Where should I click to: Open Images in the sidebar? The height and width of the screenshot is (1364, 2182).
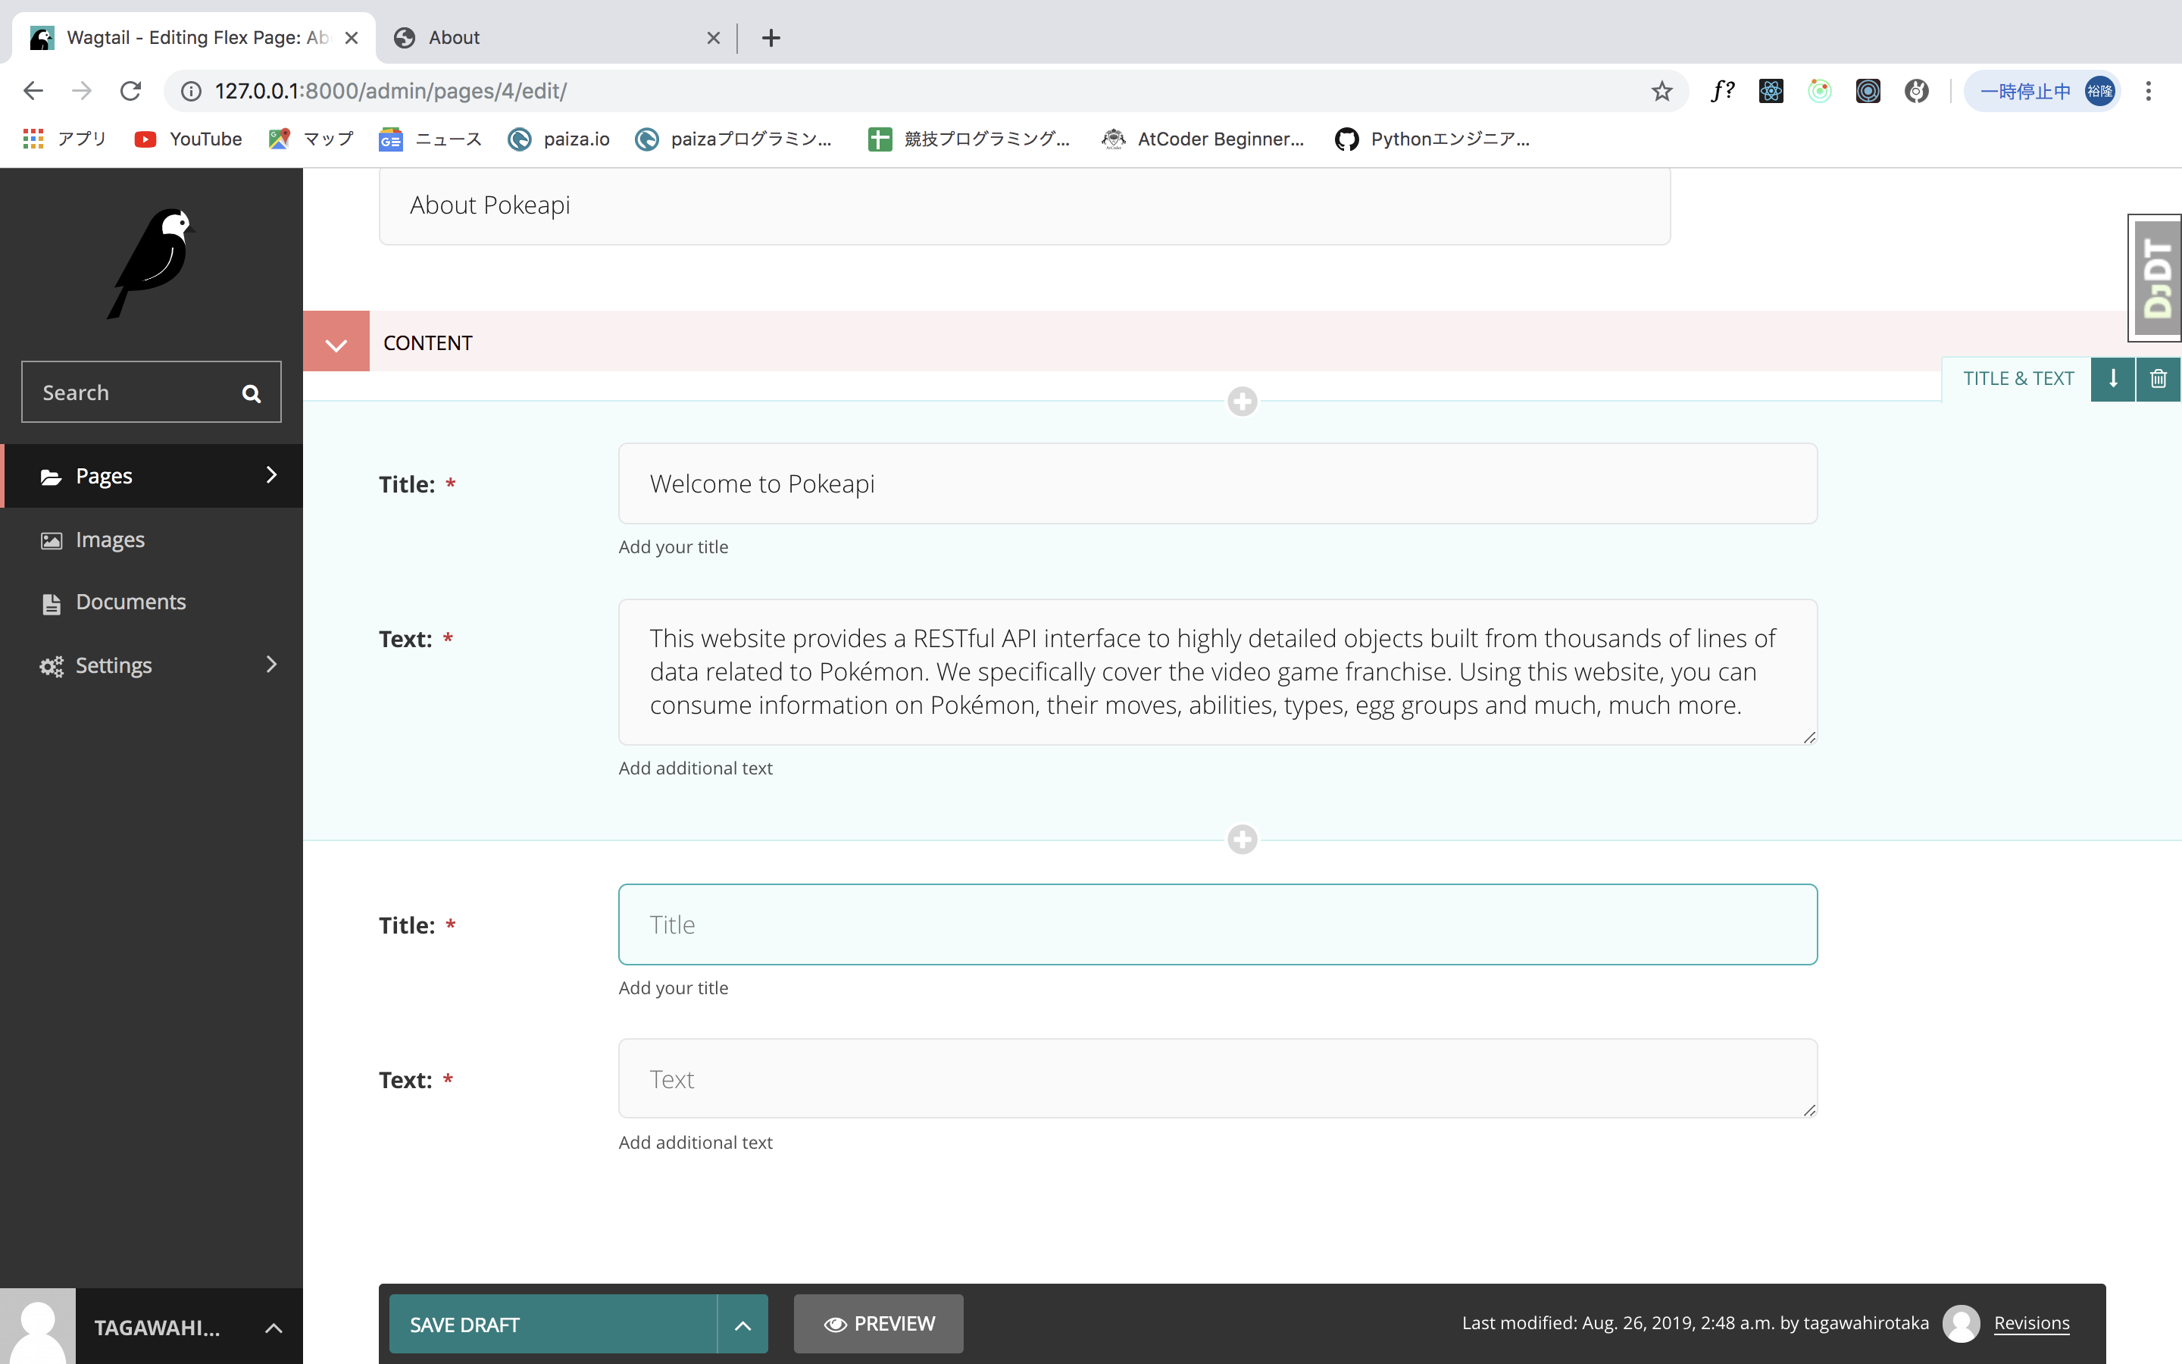coord(110,540)
